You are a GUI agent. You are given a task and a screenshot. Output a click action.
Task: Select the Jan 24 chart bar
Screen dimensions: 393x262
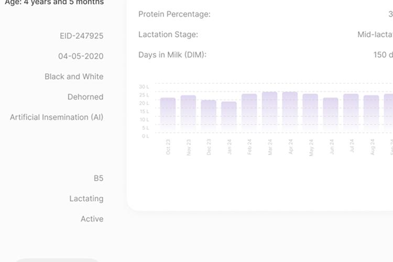pyautogui.click(x=229, y=117)
